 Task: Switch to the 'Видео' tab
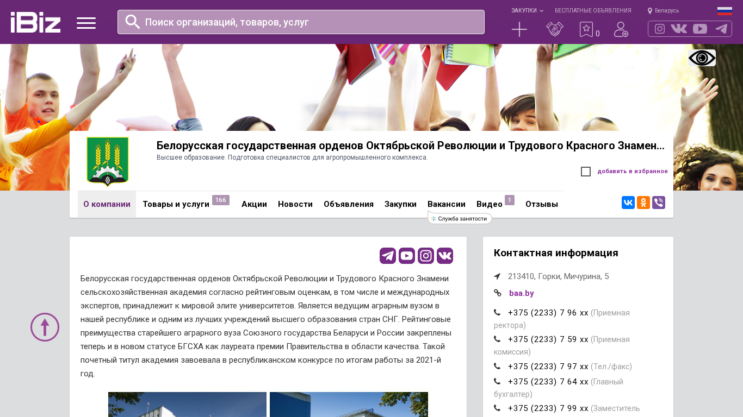[x=490, y=204]
